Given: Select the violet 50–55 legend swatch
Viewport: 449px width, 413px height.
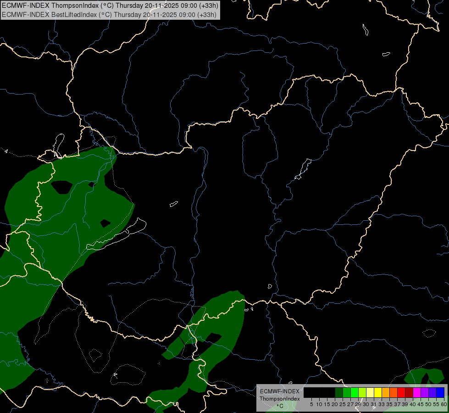Looking at the screenshot, I should (x=432, y=392).
